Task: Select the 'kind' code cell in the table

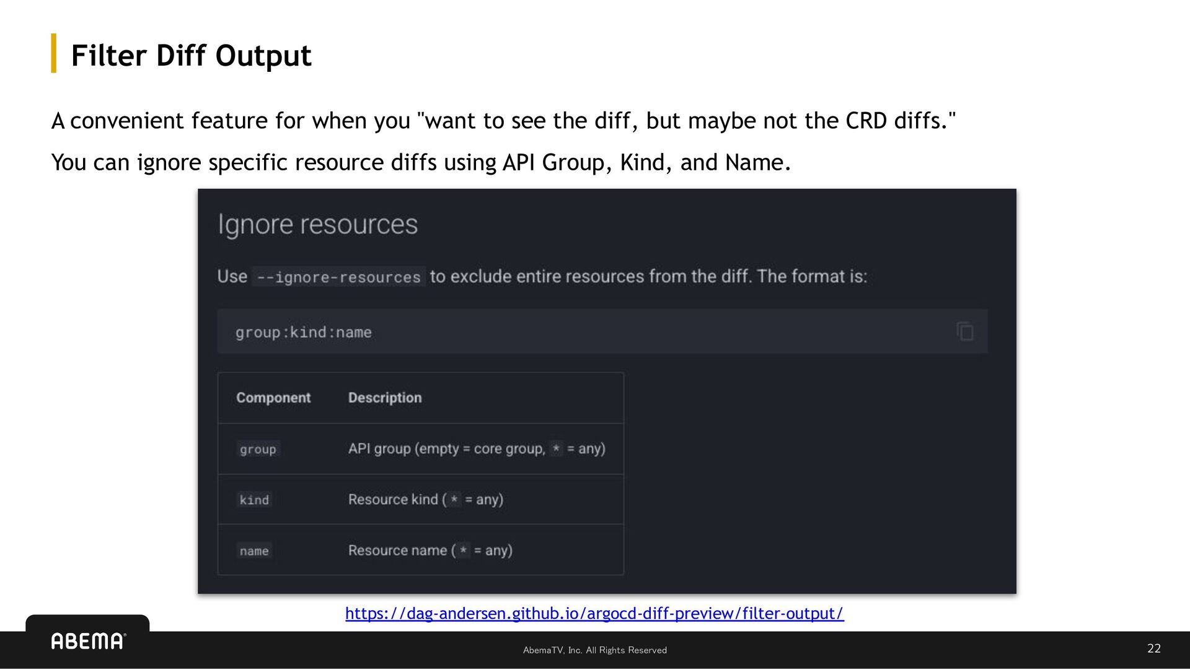Action: pyautogui.click(x=254, y=500)
